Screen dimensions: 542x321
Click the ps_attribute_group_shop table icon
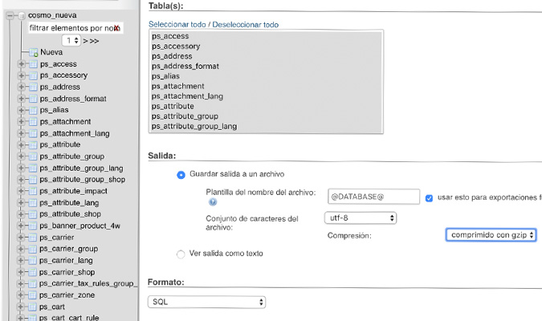(33, 180)
